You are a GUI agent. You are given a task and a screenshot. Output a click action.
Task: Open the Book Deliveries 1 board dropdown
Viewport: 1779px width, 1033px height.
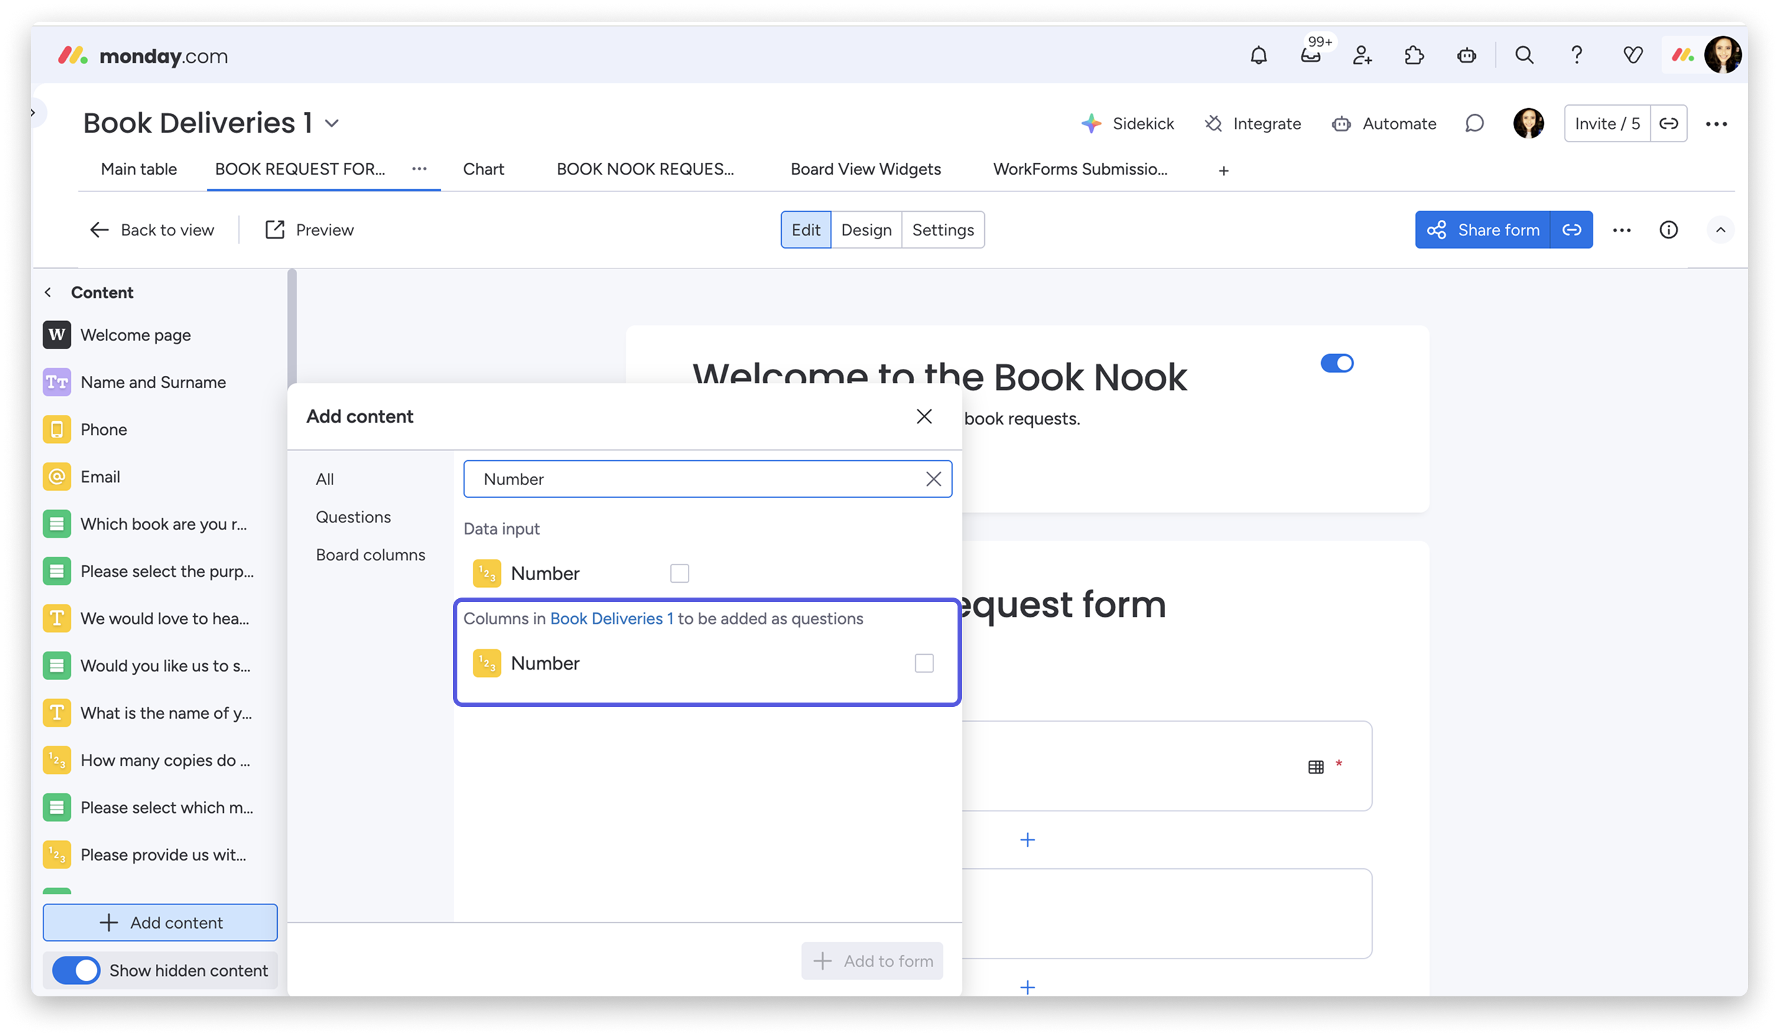(x=332, y=122)
